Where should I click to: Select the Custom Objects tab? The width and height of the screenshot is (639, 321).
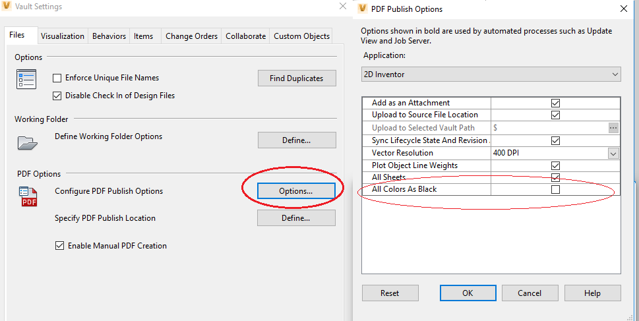(x=301, y=36)
